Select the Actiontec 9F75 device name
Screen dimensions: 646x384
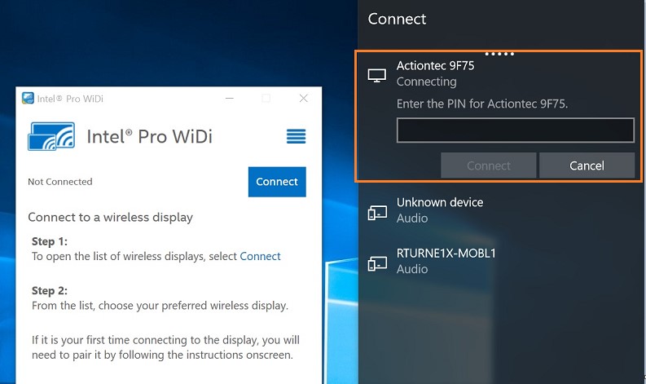tap(435, 65)
